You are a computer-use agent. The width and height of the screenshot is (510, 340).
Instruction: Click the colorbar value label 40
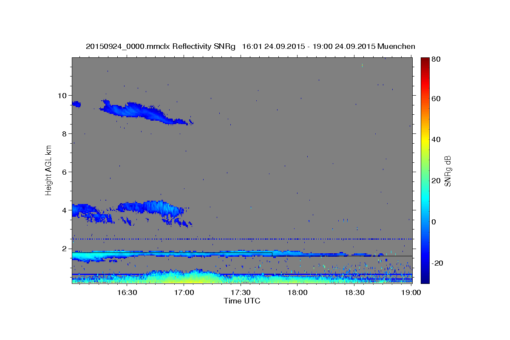tap(436, 139)
